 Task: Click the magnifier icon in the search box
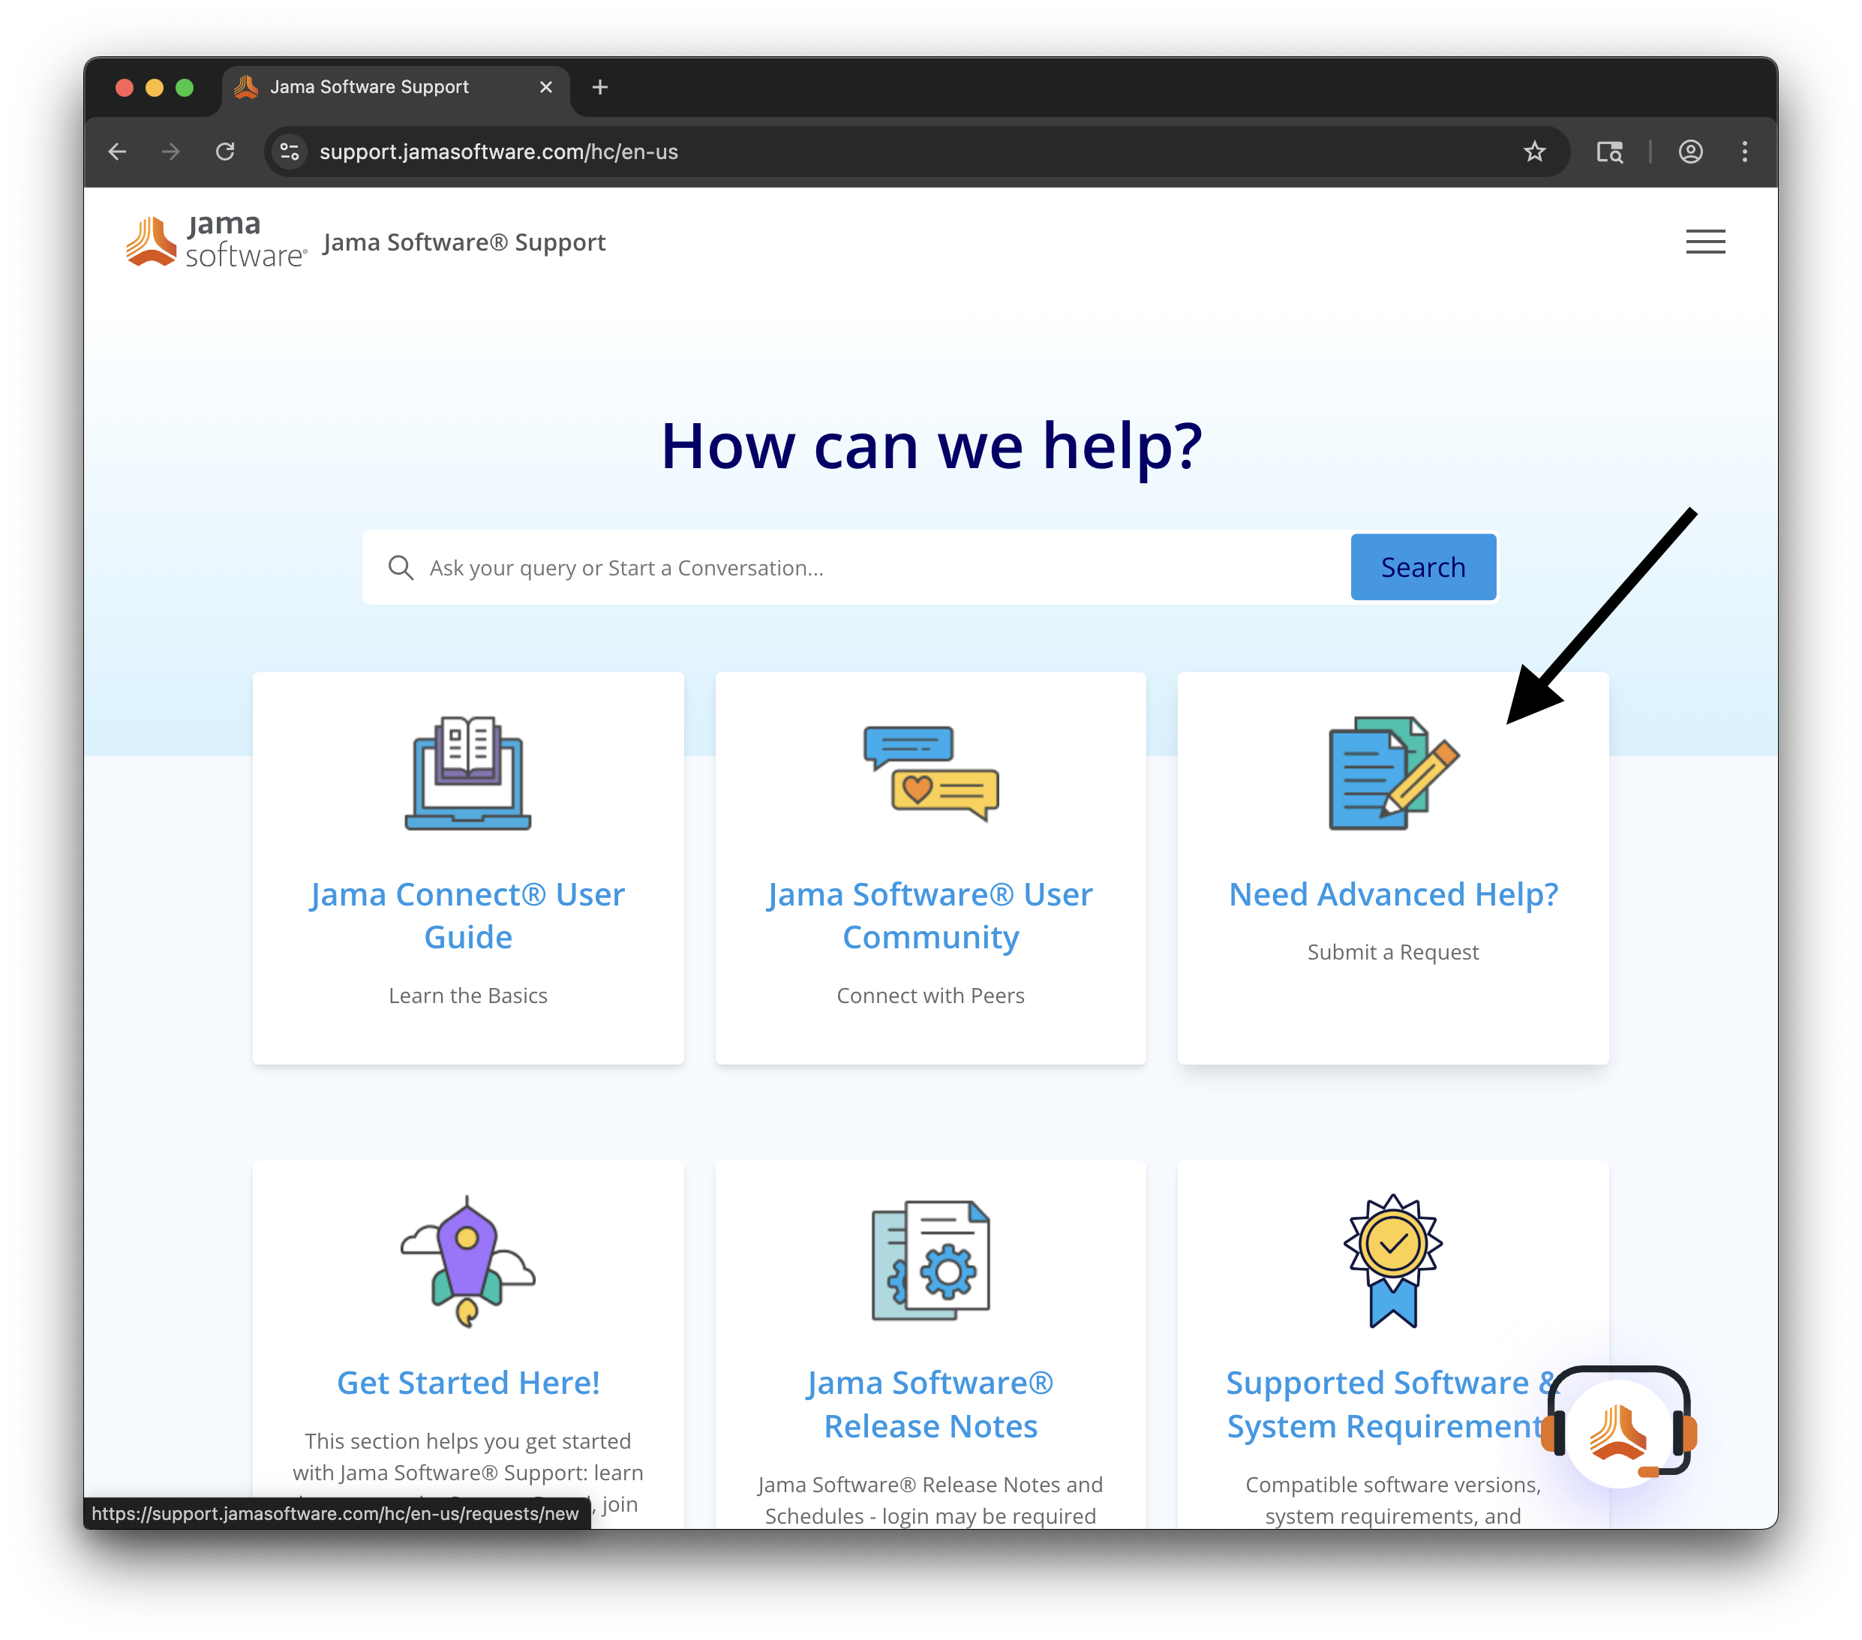click(401, 568)
